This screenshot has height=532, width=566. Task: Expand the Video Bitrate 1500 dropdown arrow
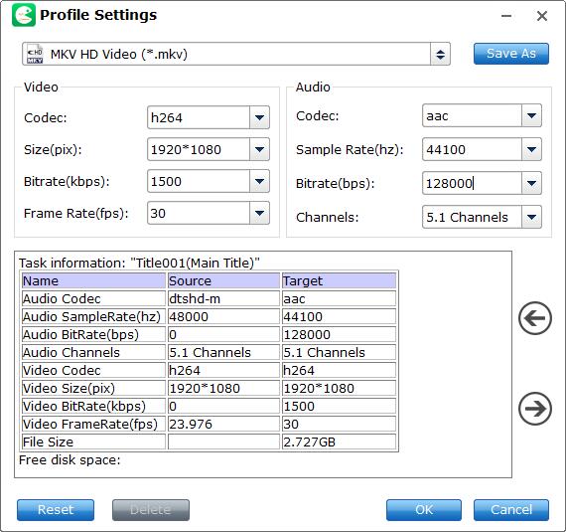coord(259,181)
